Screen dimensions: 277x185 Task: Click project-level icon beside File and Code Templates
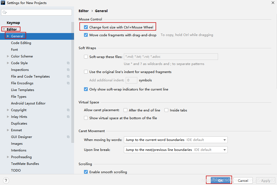point(68,77)
